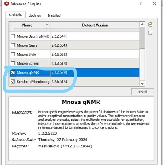Check the Mnova Batch qNMR checkbox

pyautogui.click(x=13, y=36)
